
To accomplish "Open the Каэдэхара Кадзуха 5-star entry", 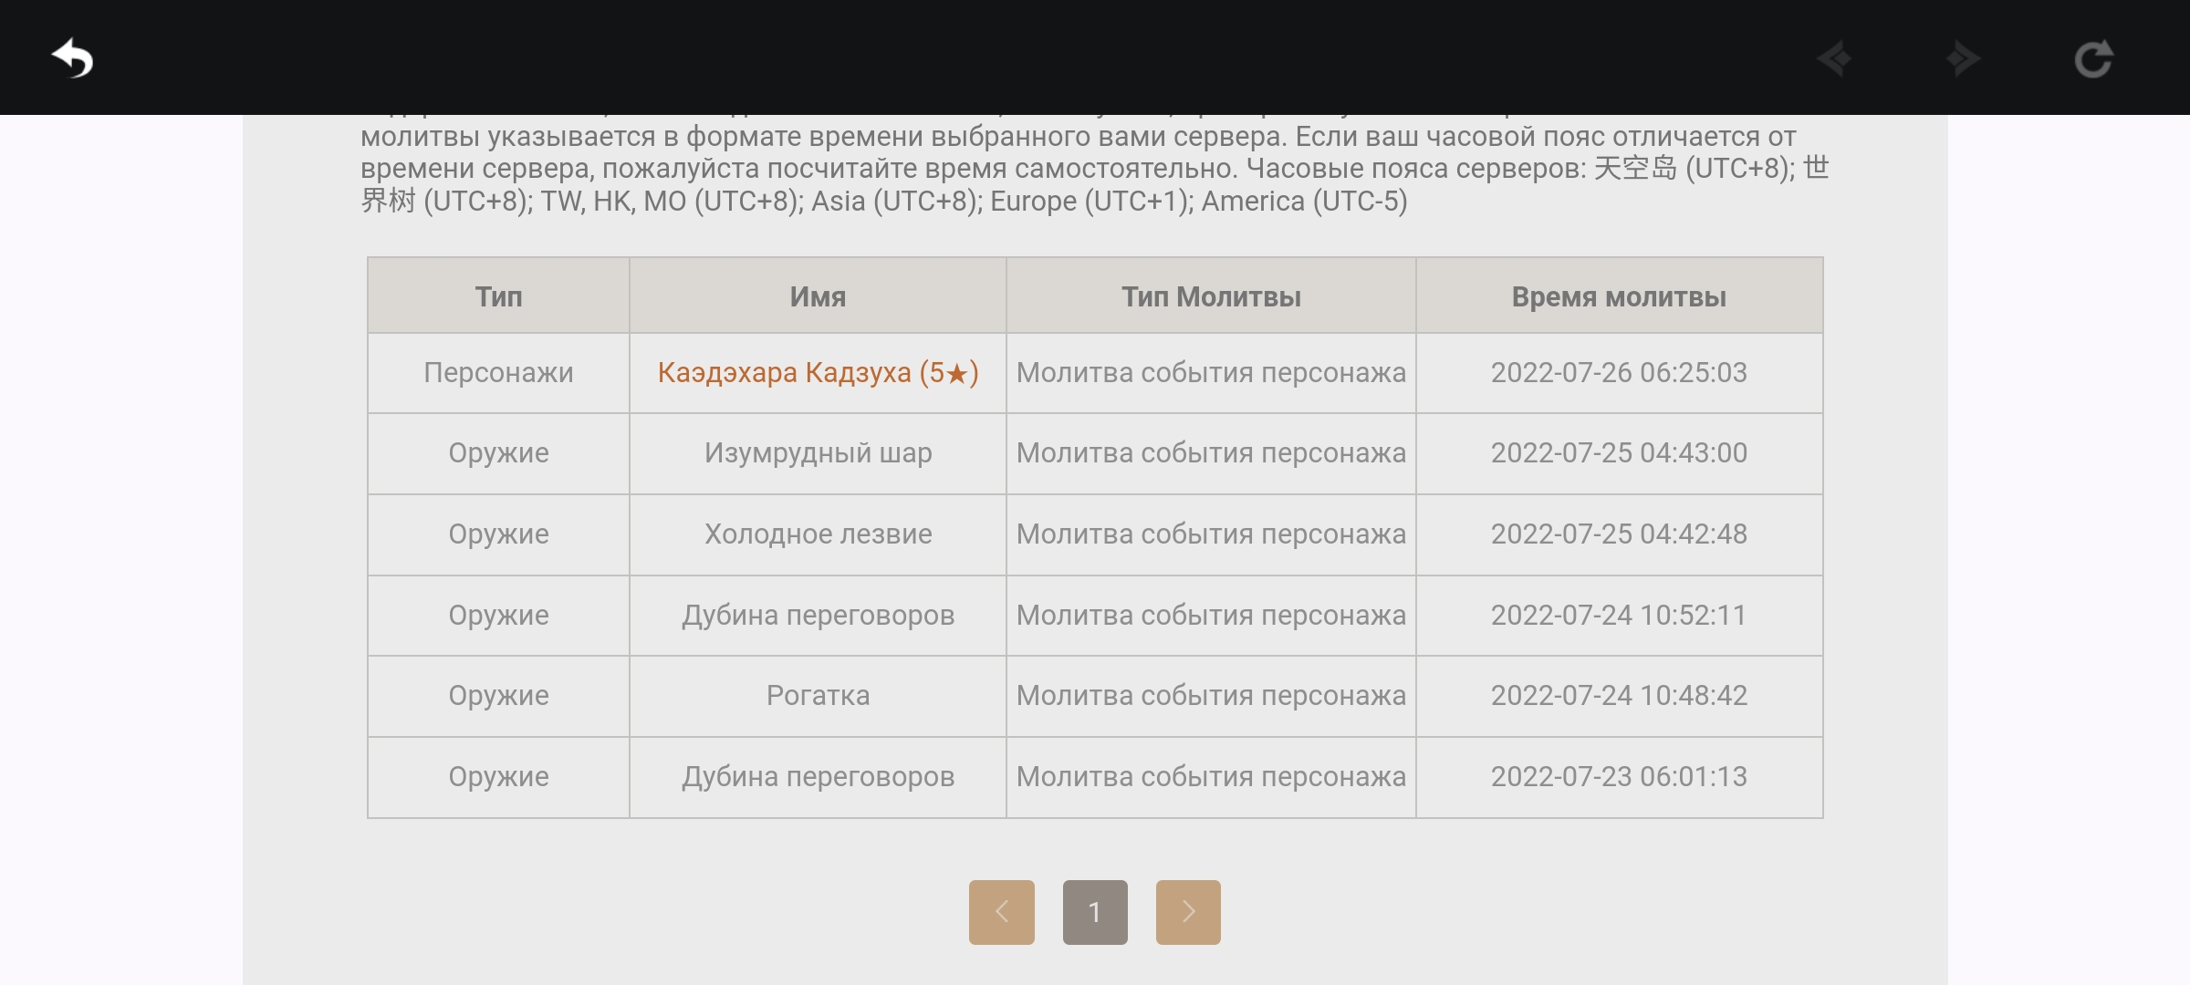I will click(x=818, y=373).
